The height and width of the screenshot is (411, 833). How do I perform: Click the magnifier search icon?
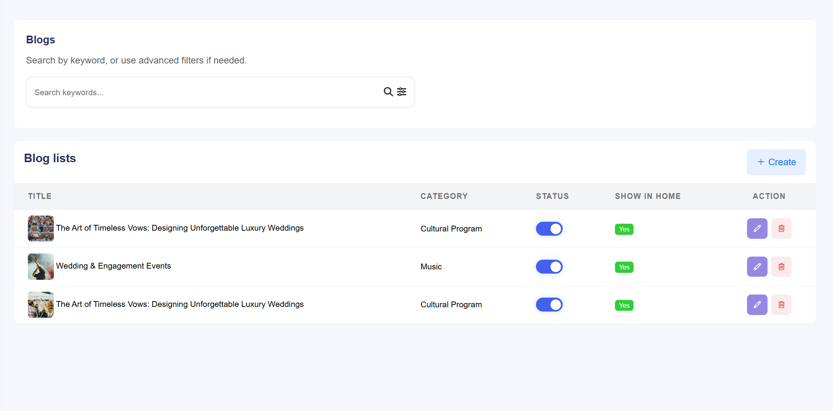pyautogui.click(x=388, y=92)
